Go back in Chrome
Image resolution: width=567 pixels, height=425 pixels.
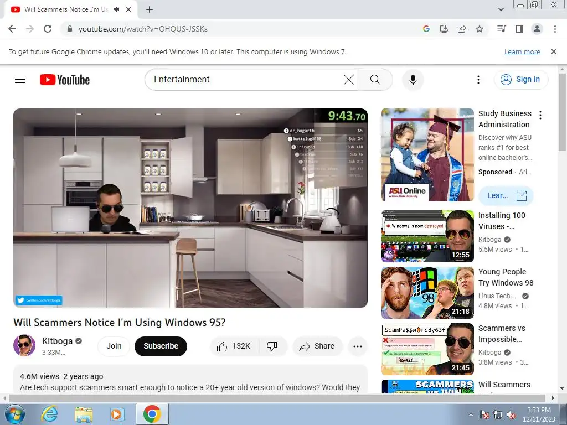(12, 29)
